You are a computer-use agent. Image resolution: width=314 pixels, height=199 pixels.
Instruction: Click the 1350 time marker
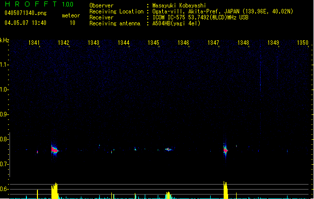tap(303, 43)
